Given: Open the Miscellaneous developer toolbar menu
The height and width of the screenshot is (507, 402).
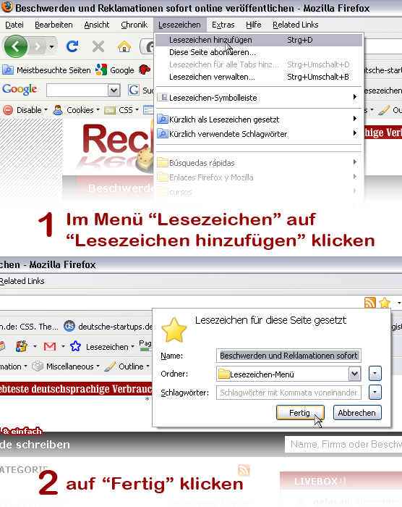Looking at the screenshot, I should [x=66, y=366].
